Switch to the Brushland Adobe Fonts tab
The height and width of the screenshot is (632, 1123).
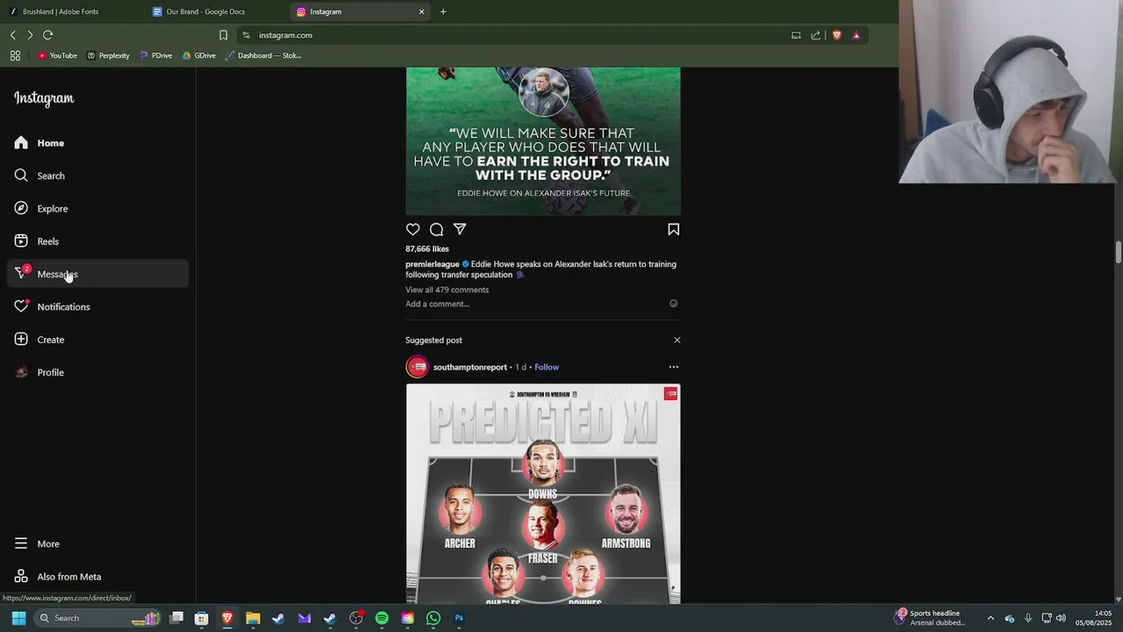(x=72, y=11)
